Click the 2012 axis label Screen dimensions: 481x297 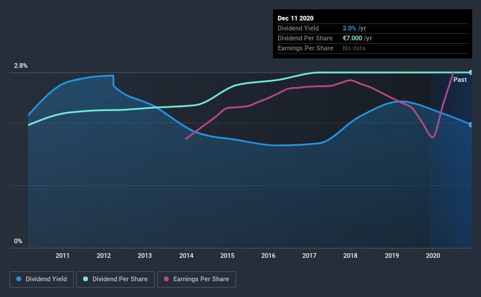pyautogui.click(x=104, y=255)
